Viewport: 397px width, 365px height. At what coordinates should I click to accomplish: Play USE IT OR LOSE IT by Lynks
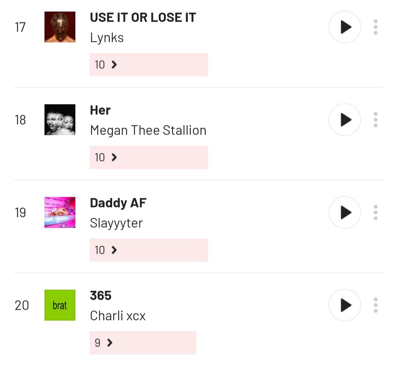(x=344, y=27)
